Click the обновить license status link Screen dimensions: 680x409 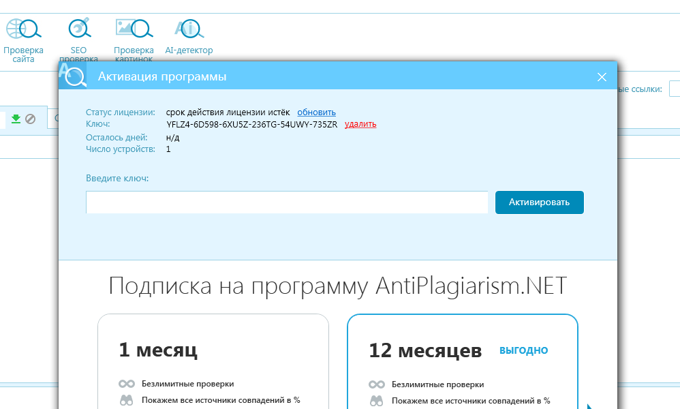coord(316,112)
